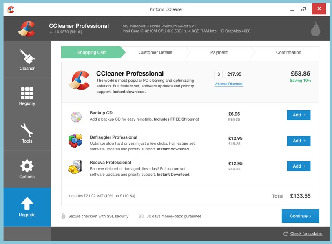Click the Recuva £12.95 price
Screen dimensions: 332x244
(x=235, y=163)
